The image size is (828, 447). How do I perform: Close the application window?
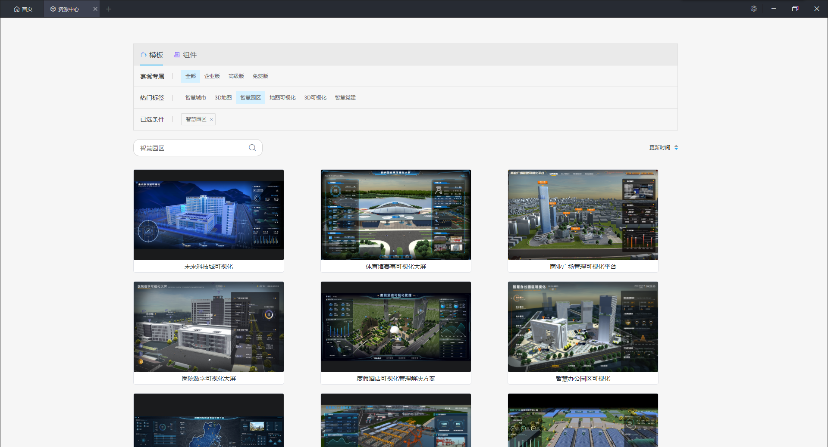tap(817, 9)
